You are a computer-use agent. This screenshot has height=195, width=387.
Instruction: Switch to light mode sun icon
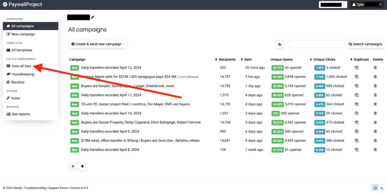(x=375, y=188)
